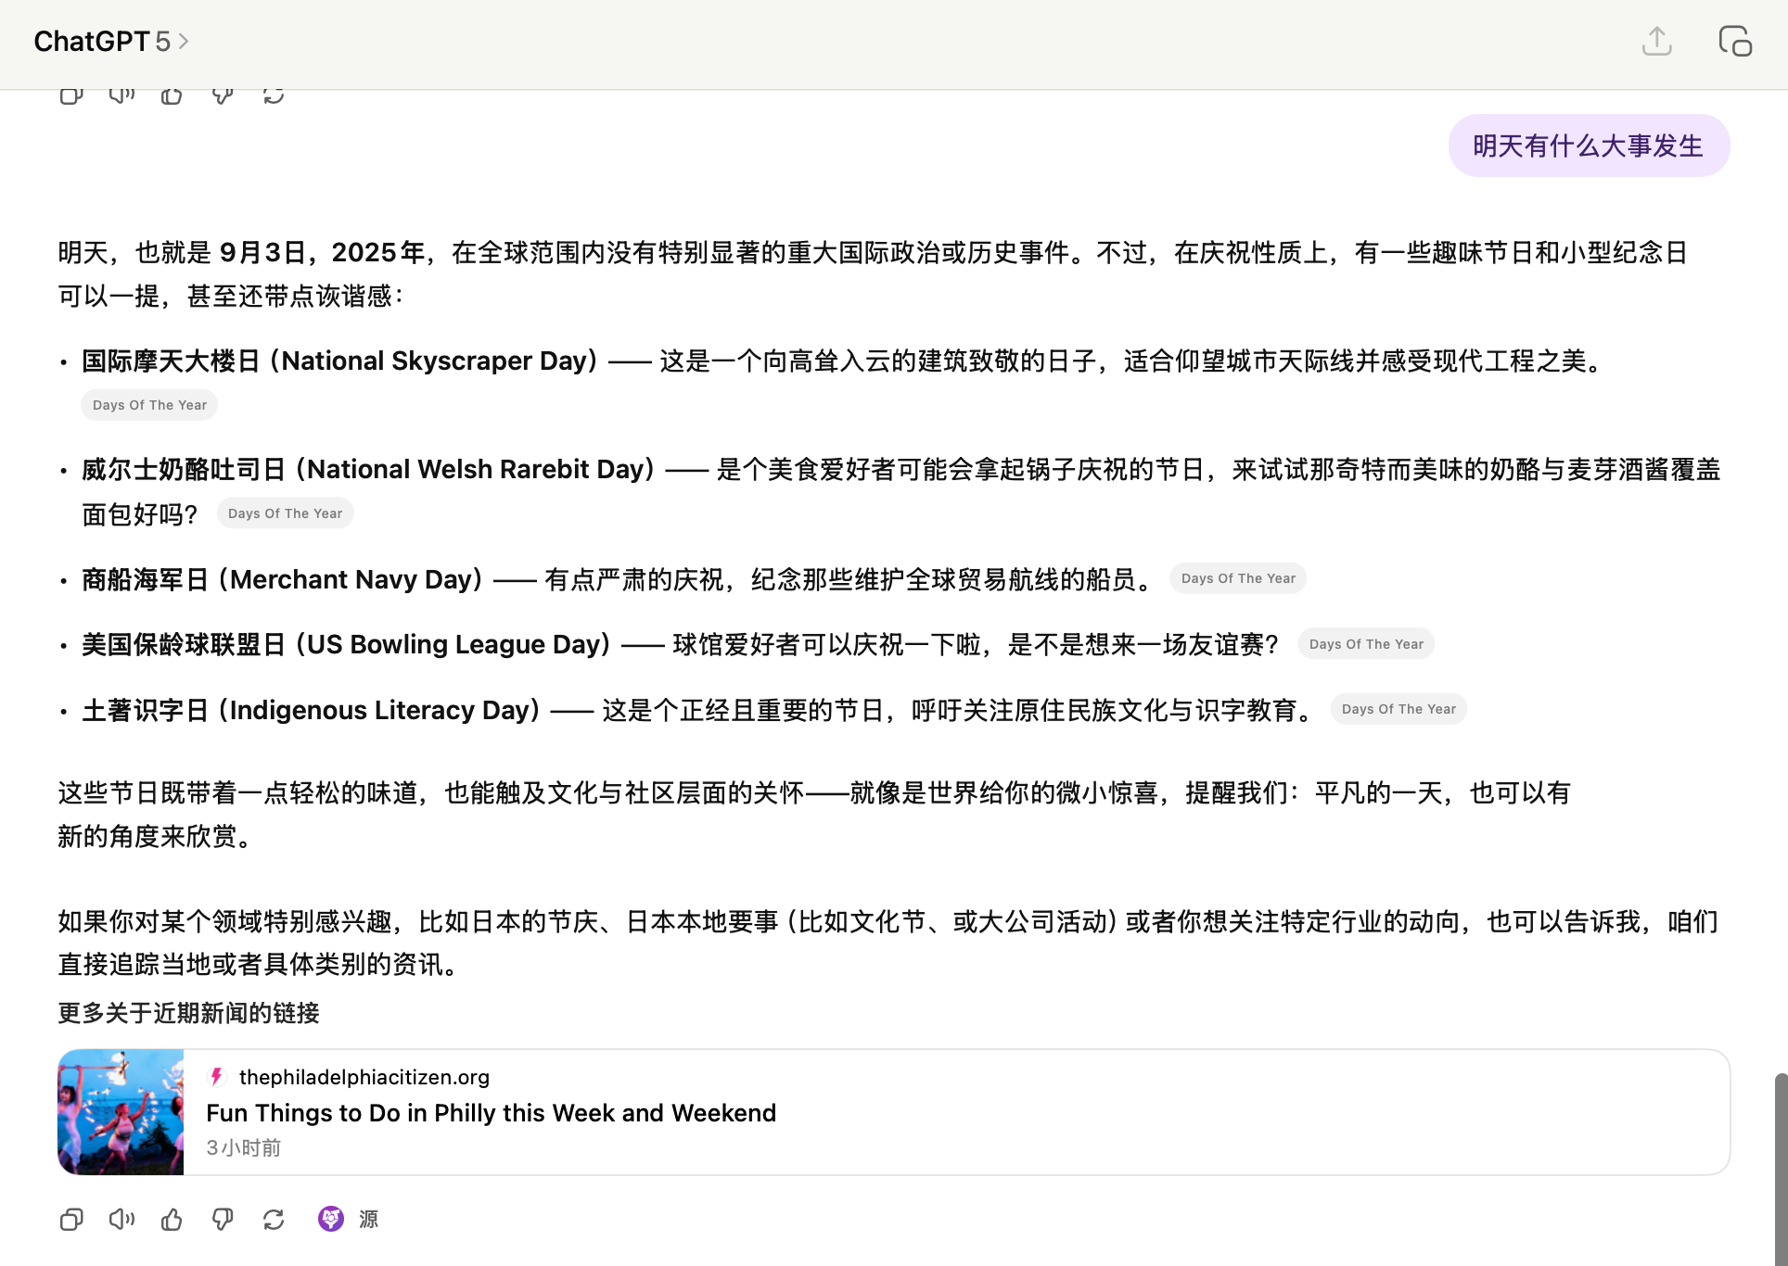1788x1266 pixels.
Task: Open the share upload icon in header
Action: [x=1656, y=42]
